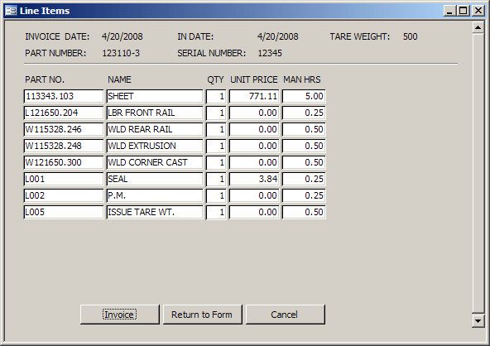490x346 pixels.
Task: Select the WLD EXTRUSION name field
Action: (x=155, y=146)
